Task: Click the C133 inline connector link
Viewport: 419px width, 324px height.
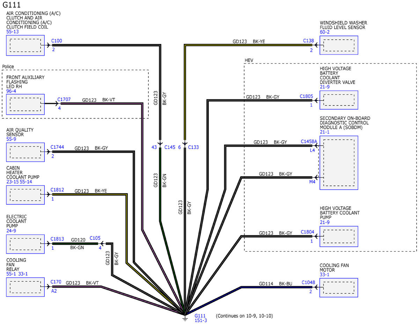Action: point(193,147)
